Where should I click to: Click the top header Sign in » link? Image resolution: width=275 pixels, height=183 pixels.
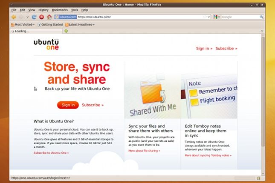pos(204,49)
